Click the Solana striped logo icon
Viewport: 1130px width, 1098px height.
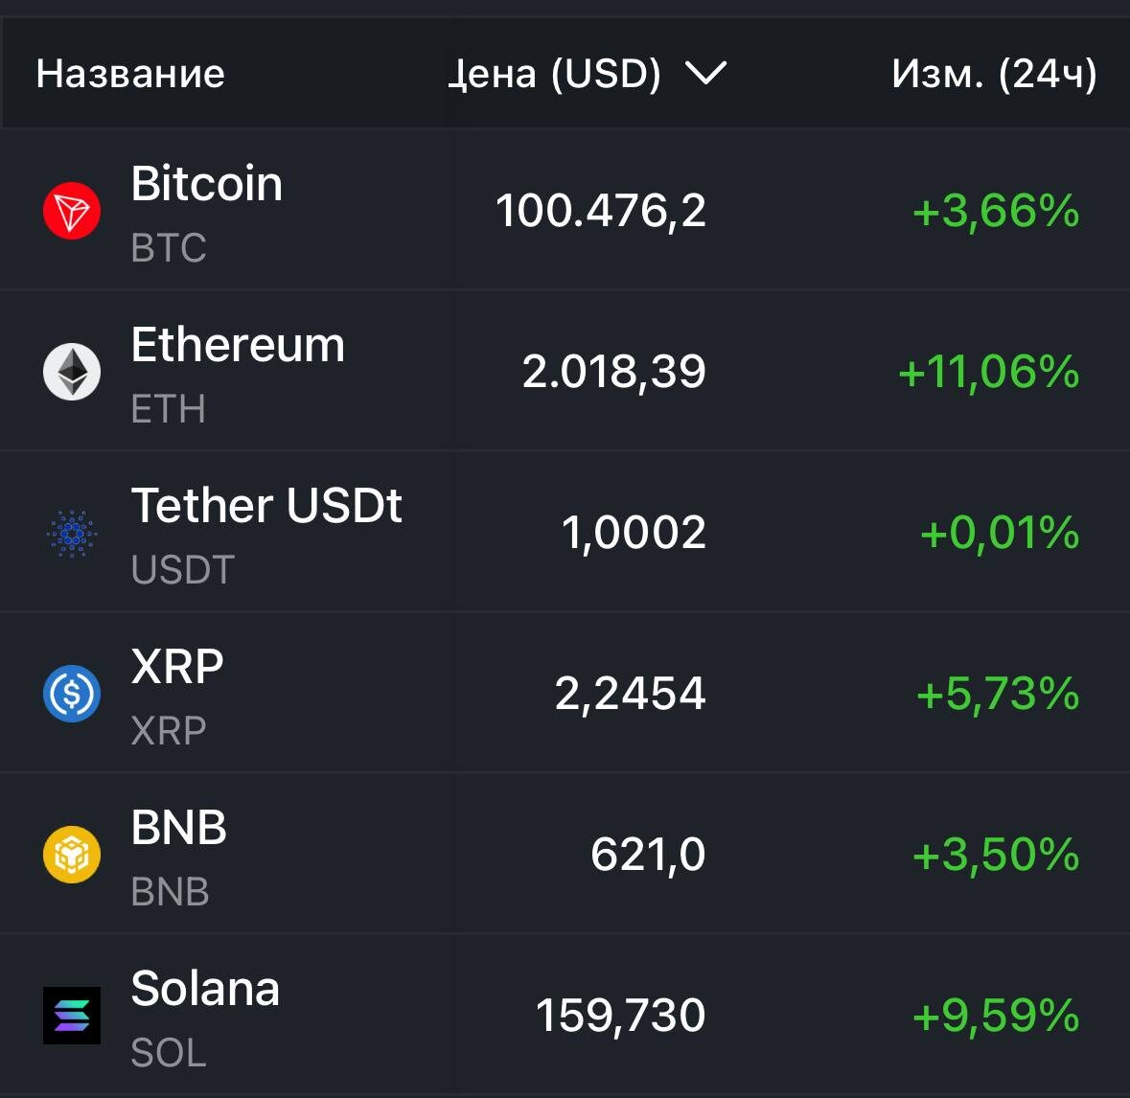72,1016
